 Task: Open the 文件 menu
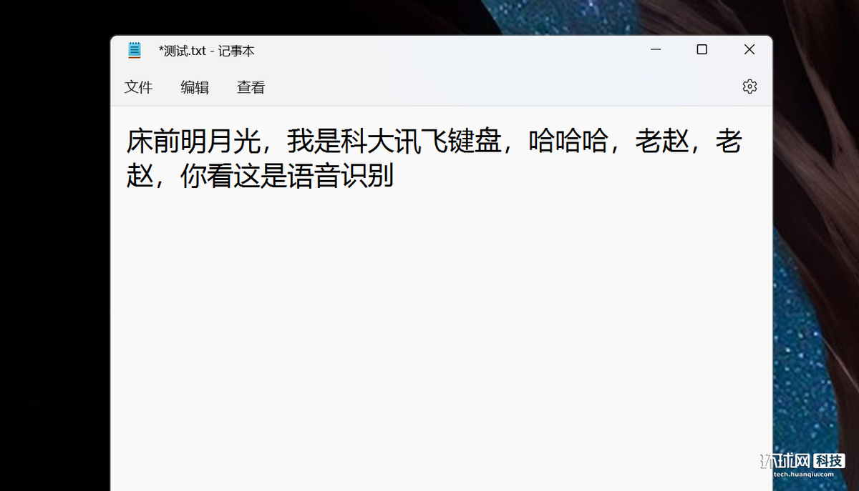pyautogui.click(x=138, y=87)
